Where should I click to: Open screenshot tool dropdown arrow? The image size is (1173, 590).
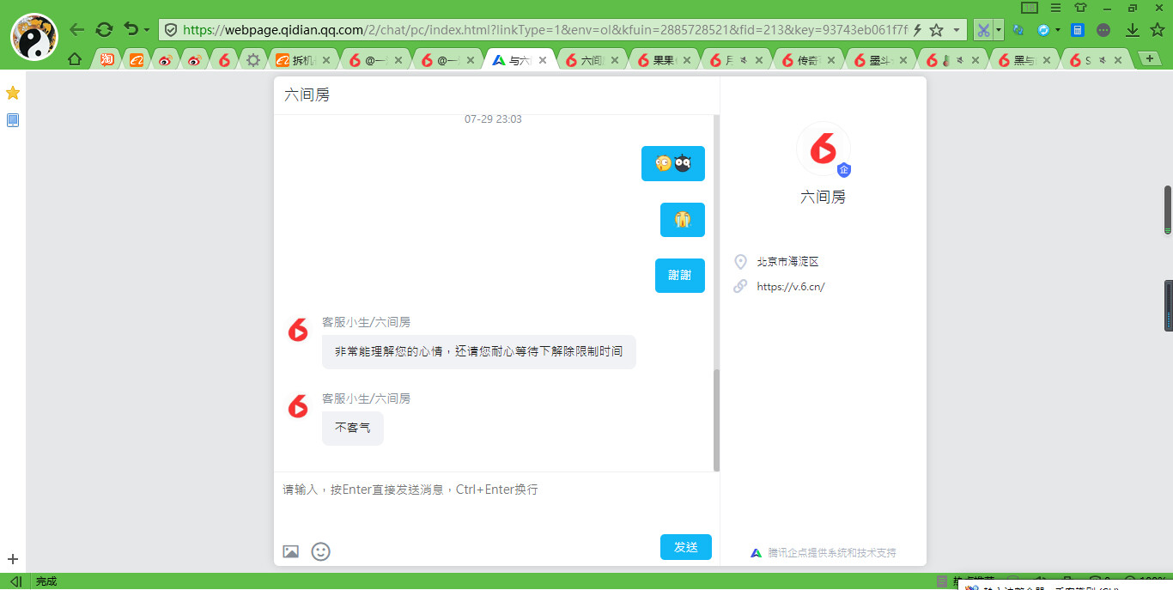pos(999,30)
